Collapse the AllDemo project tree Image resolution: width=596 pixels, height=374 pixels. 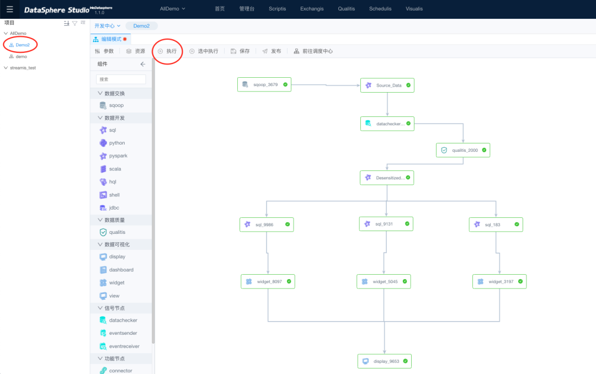tap(6, 34)
